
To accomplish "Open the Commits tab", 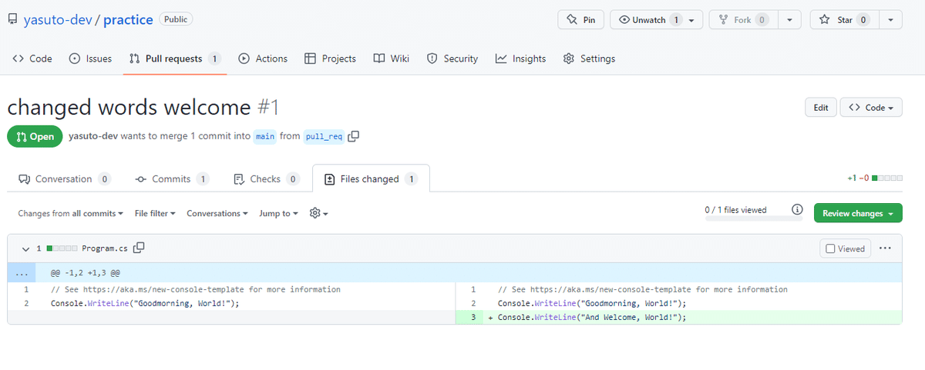I will pos(171,179).
